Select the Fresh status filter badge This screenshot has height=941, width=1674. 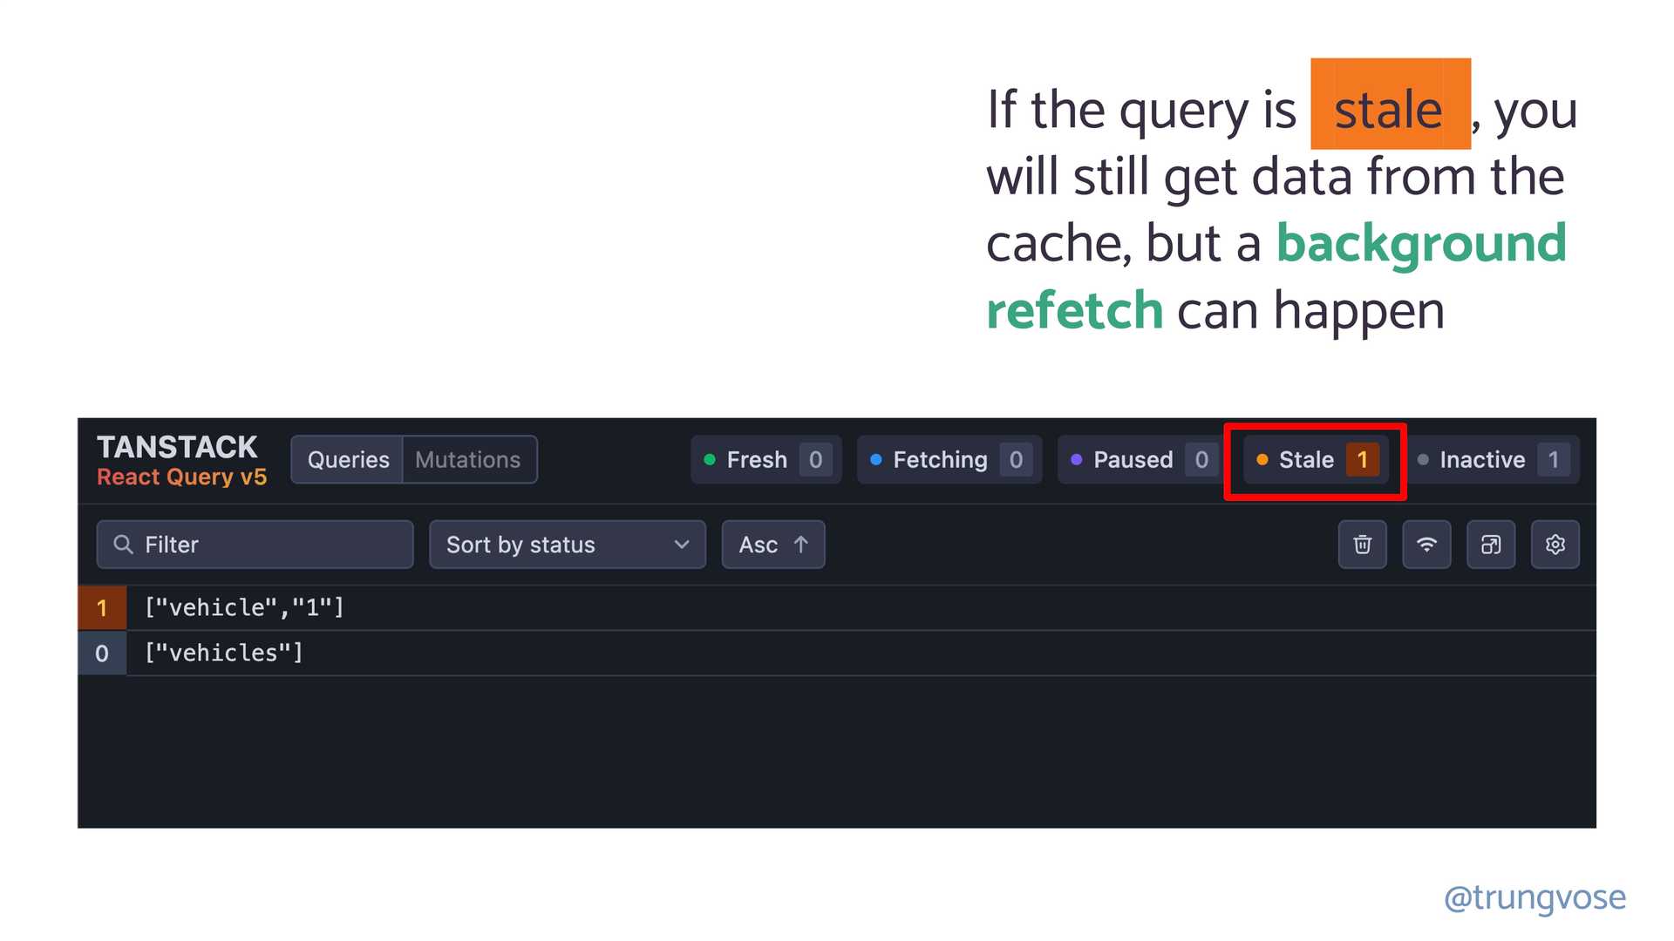coord(765,459)
